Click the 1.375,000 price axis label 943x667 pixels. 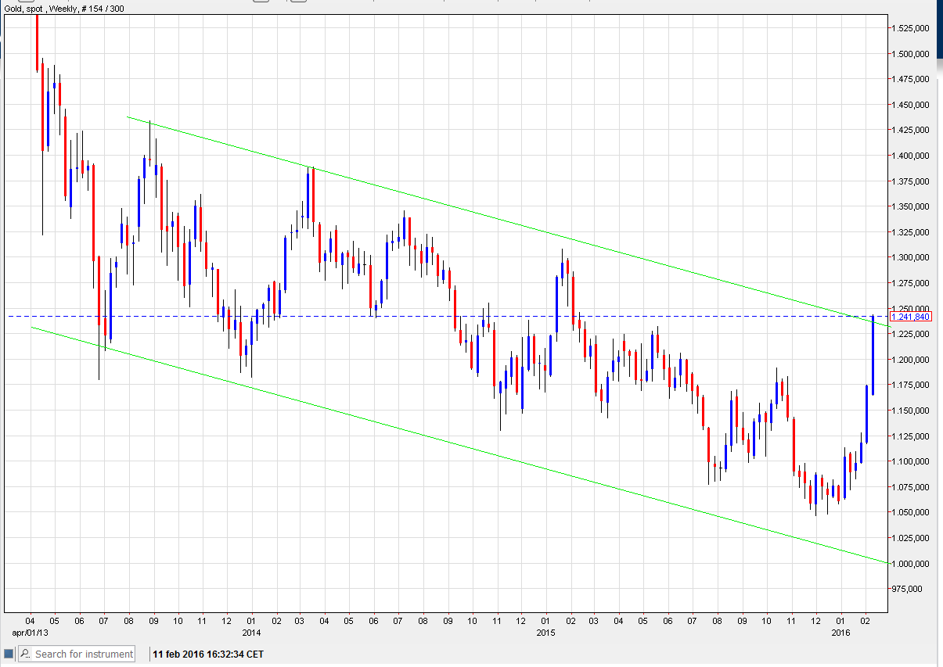(910, 181)
